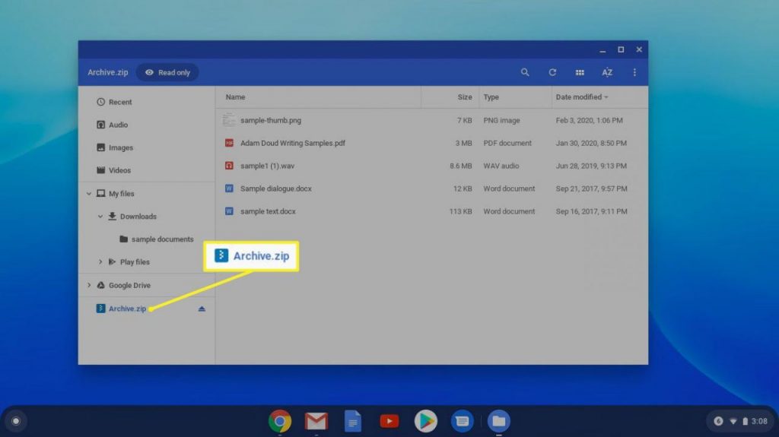The width and height of the screenshot is (779, 437).
Task: Close the Files window
Action: coord(639,49)
